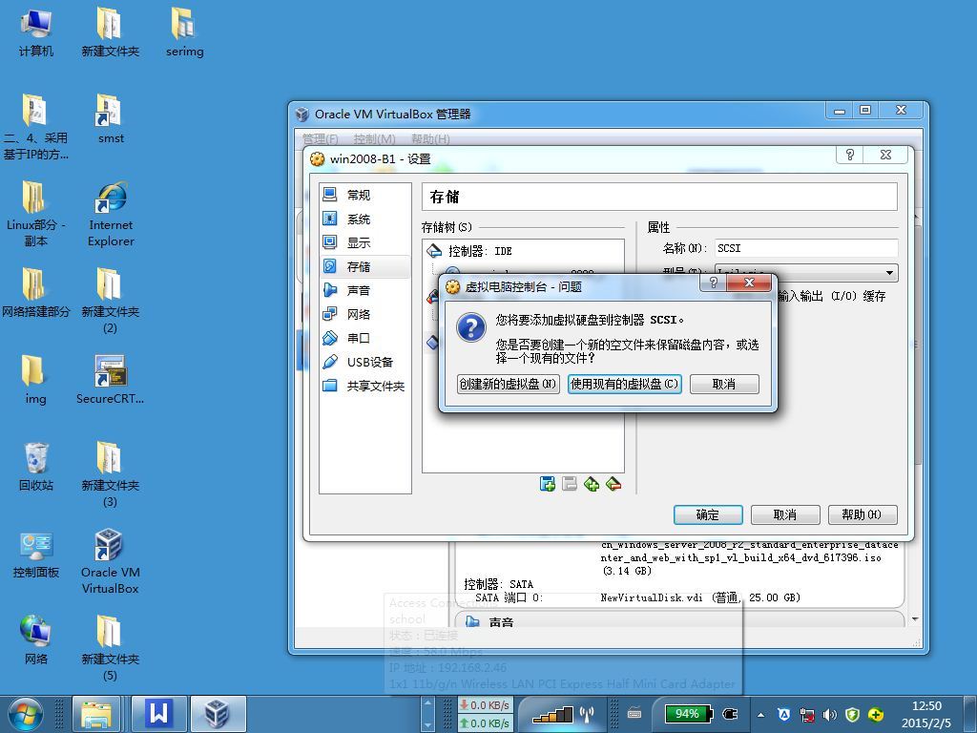Image resolution: width=977 pixels, height=733 pixels.
Task: Cancel the virtual disk question dialog
Action: pyautogui.click(x=724, y=384)
